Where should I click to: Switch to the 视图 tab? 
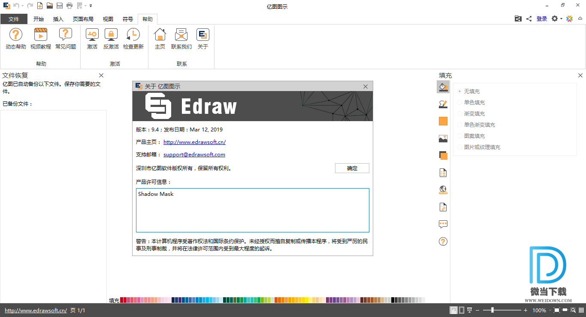tap(108, 19)
